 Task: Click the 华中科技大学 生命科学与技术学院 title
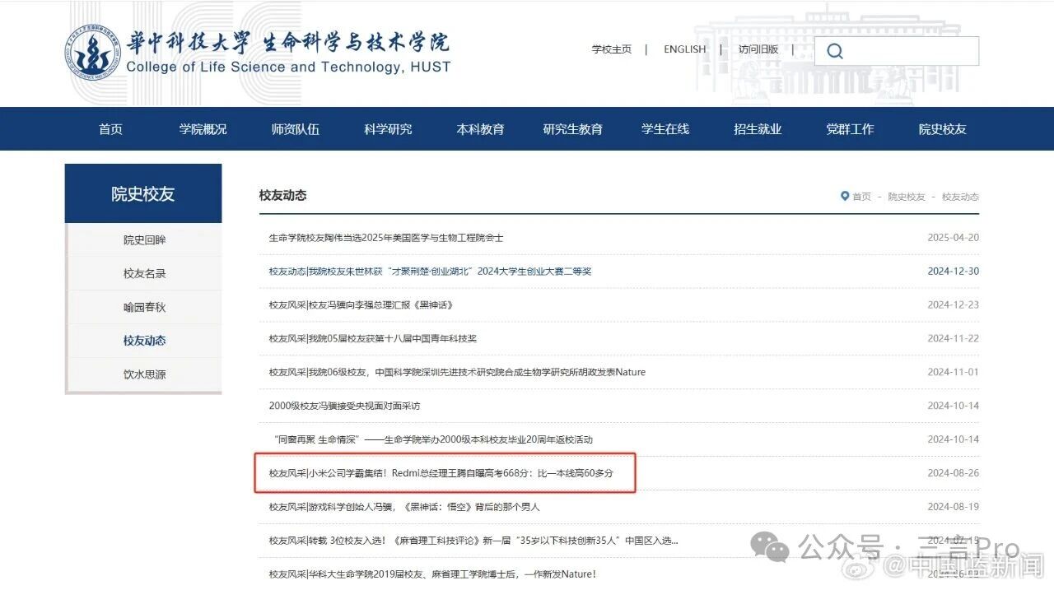pos(288,41)
